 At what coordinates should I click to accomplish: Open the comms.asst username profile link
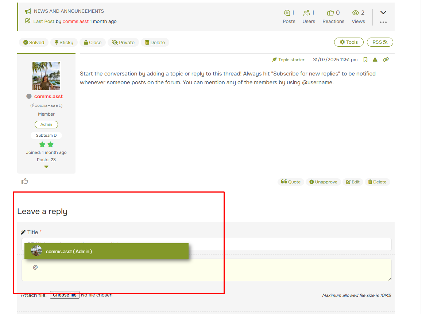[48, 97]
